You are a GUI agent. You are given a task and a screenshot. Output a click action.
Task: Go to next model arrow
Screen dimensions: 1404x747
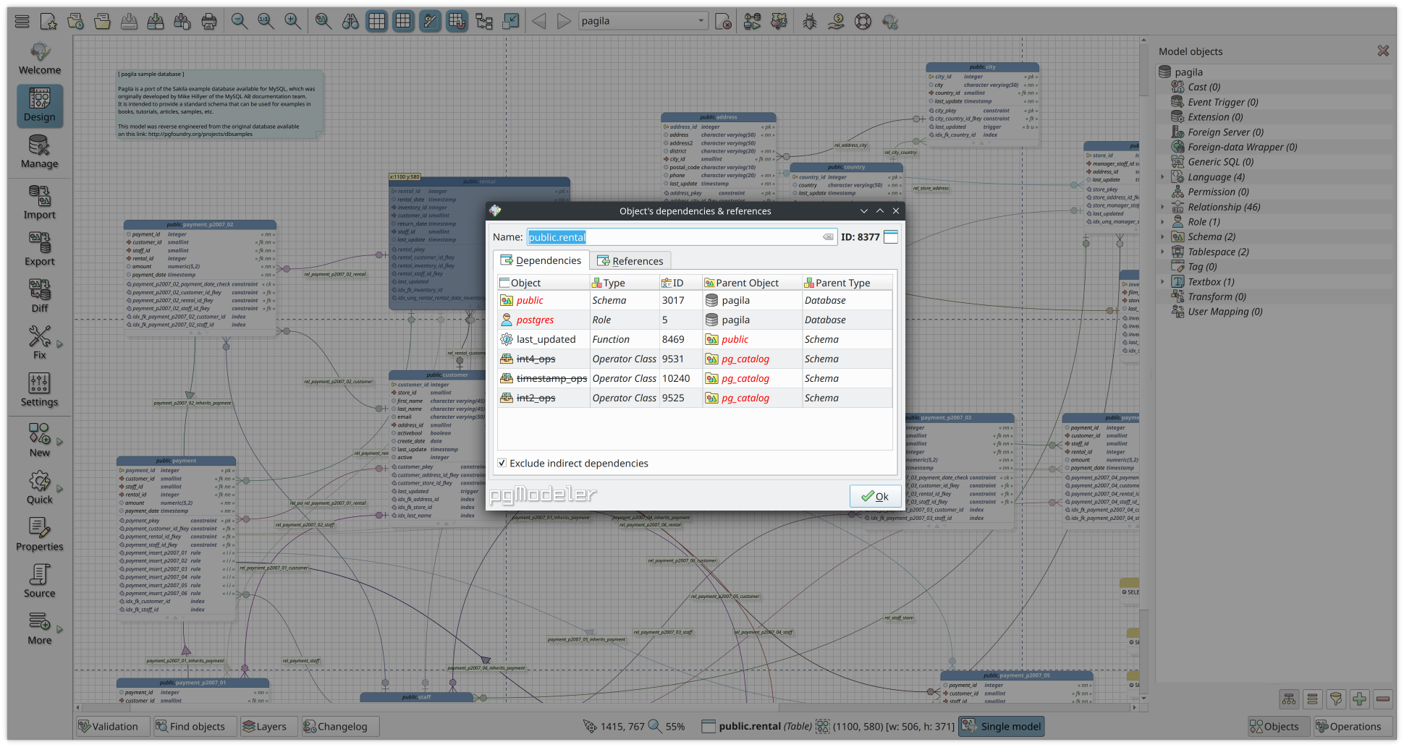coord(564,21)
